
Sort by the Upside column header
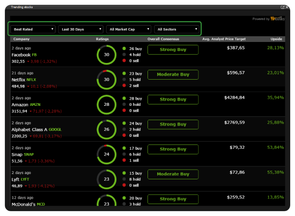(x=276, y=39)
